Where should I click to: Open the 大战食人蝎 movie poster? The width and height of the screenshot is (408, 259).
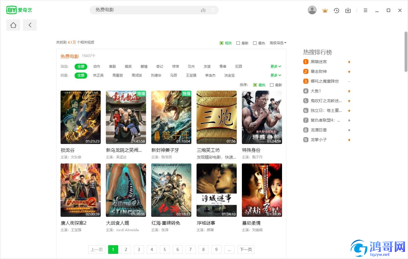click(x=126, y=190)
